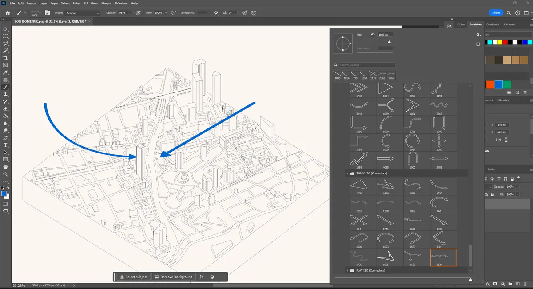This screenshot has height=289, width=533.
Task: Toggle pressure for opacity button
Action: 139,13
